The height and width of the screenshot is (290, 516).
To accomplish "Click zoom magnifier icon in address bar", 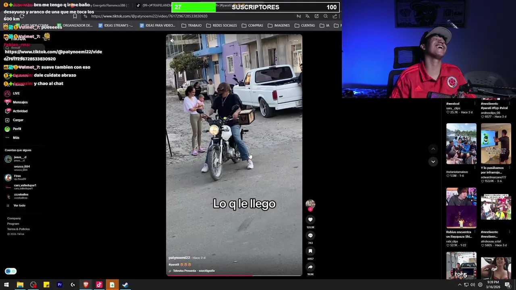I will click(326, 16).
